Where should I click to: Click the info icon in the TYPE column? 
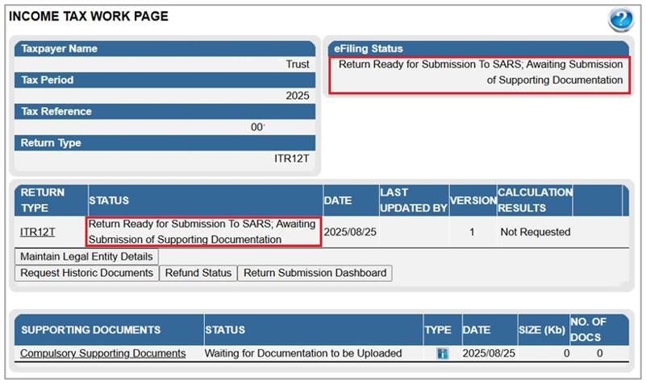pyautogui.click(x=442, y=353)
